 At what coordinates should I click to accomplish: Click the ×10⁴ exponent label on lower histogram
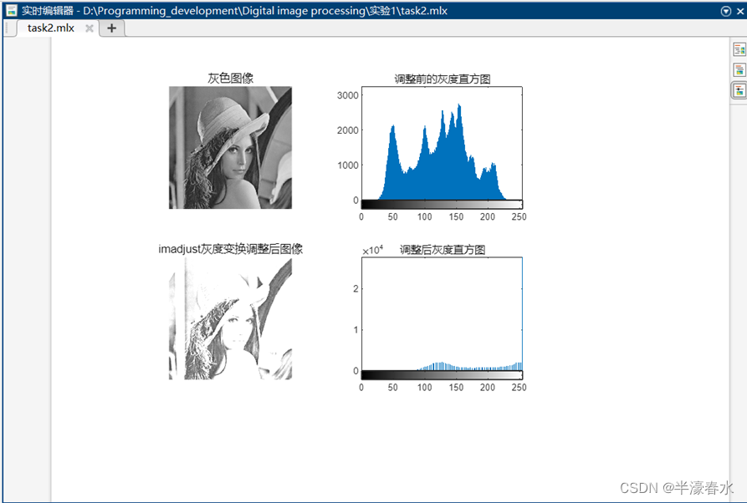coord(372,250)
